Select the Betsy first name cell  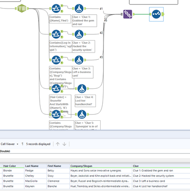[58, 170]
